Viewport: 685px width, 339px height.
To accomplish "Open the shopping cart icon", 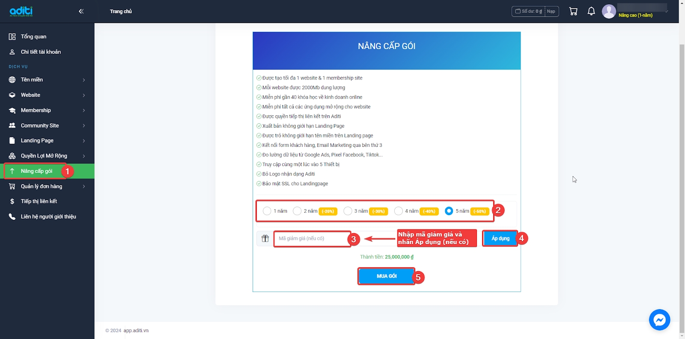I will pyautogui.click(x=573, y=12).
